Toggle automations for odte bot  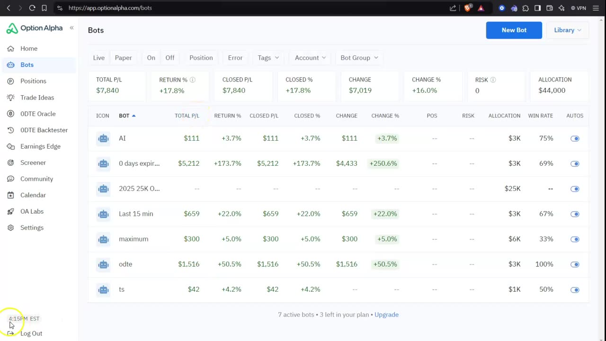click(x=575, y=264)
